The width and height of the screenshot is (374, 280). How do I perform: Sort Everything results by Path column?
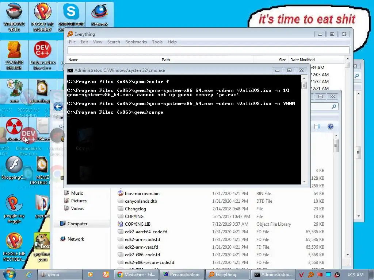pos(206,60)
